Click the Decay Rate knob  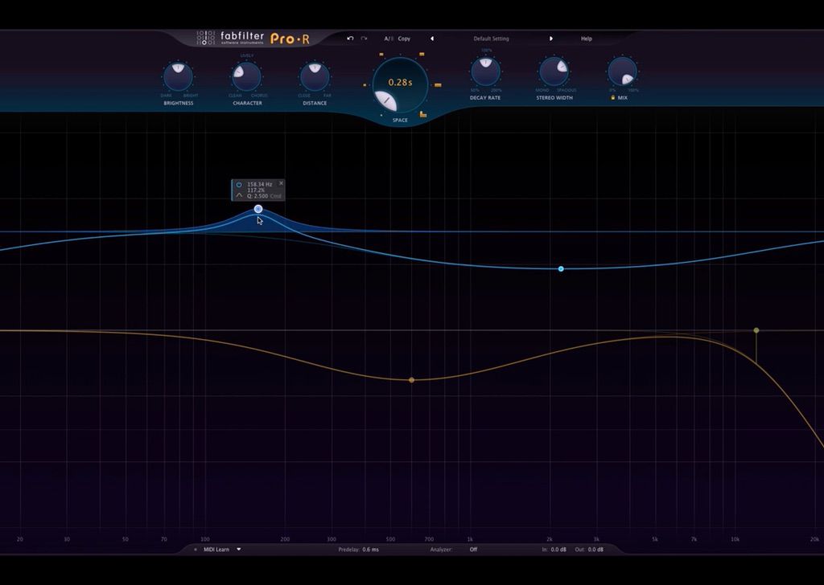pyautogui.click(x=485, y=72)
